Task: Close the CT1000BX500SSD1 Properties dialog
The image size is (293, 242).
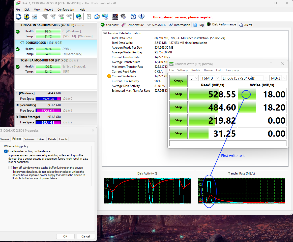Action: coord(93,130)
